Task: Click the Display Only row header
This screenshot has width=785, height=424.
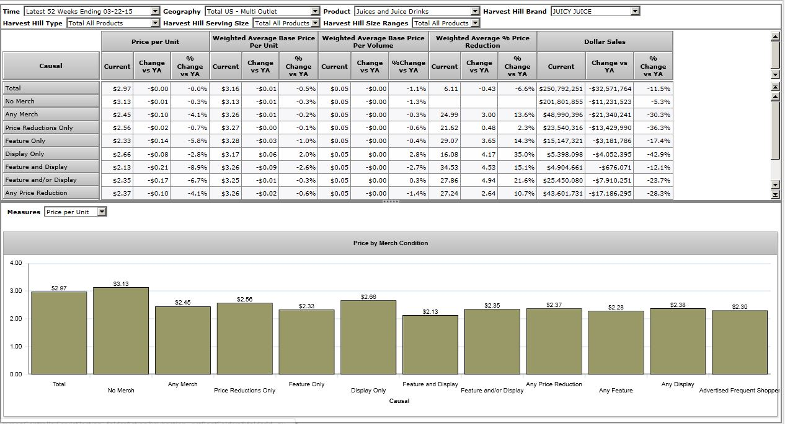Action: (x=51, y=154)
